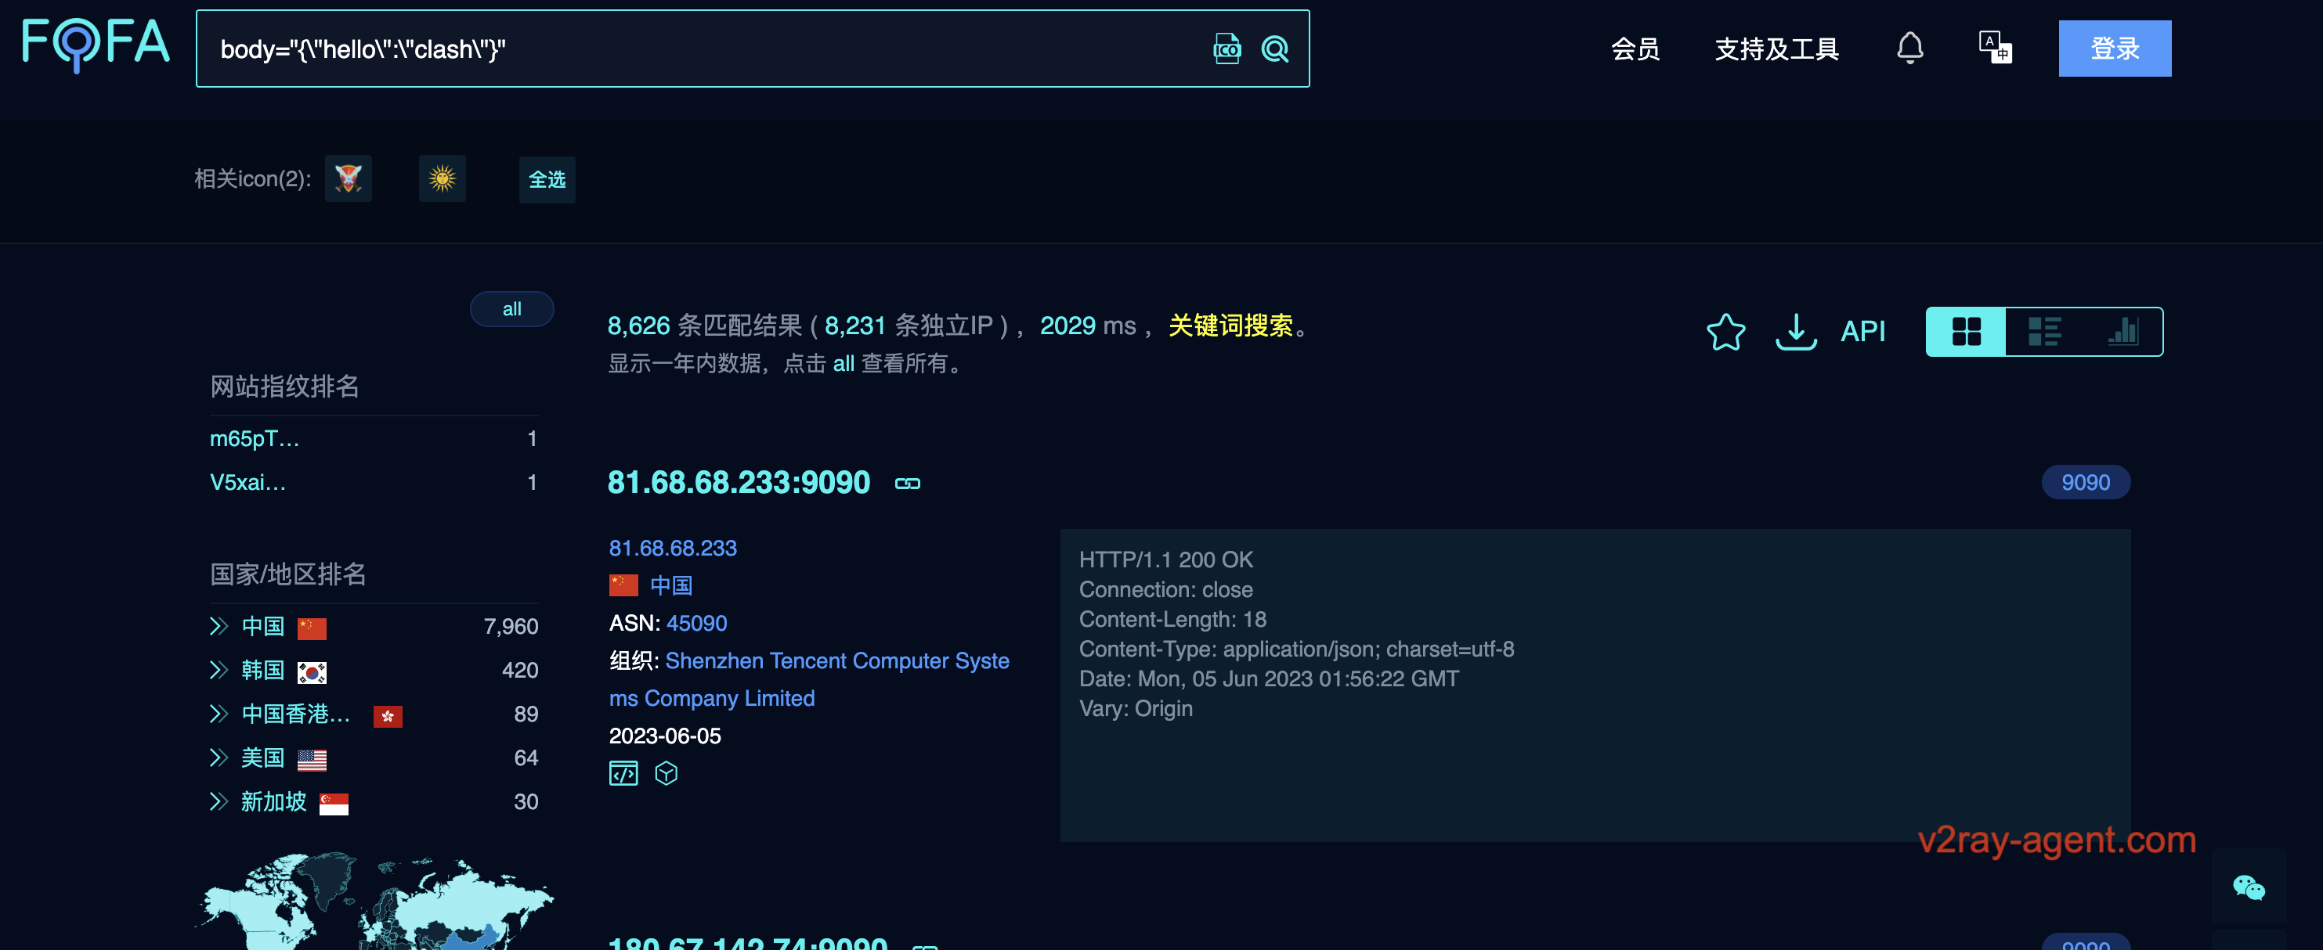
Task: Click IP link 81.68.68.233
Action: 673,548
